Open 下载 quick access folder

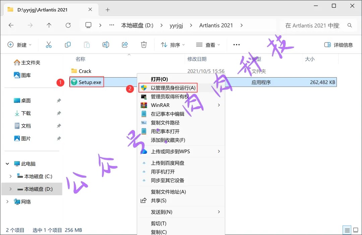[22, 113]
